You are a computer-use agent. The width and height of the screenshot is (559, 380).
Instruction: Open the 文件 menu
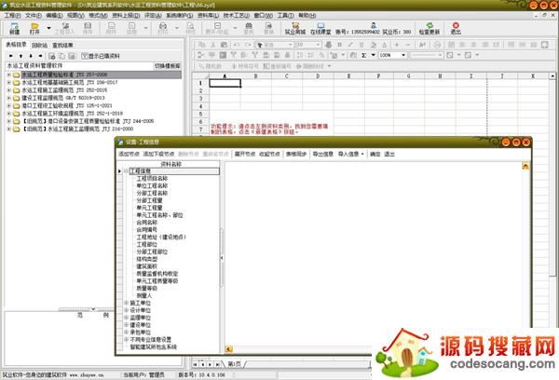pos(34,15)
